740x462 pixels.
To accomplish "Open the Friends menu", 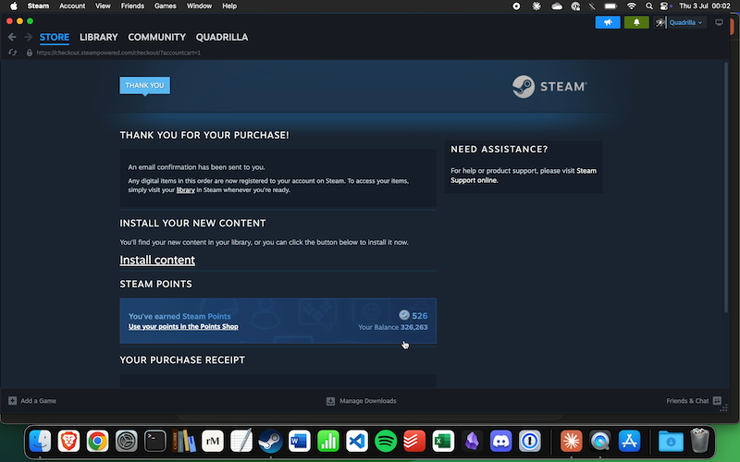I will coord(132,6).
